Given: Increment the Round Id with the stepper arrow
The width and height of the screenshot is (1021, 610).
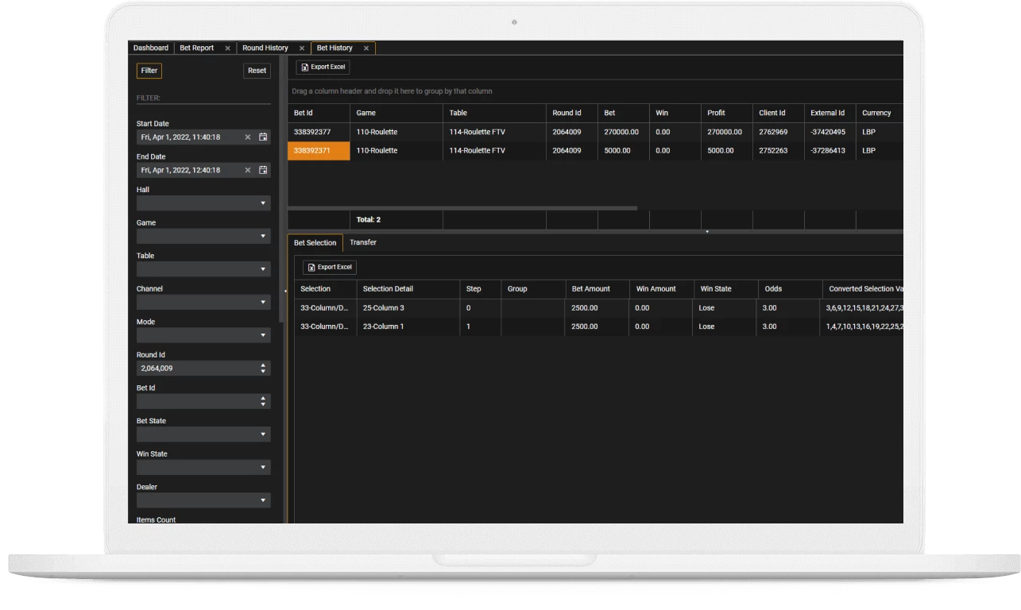Looking at the screenshot, I should tap(262, 365).
